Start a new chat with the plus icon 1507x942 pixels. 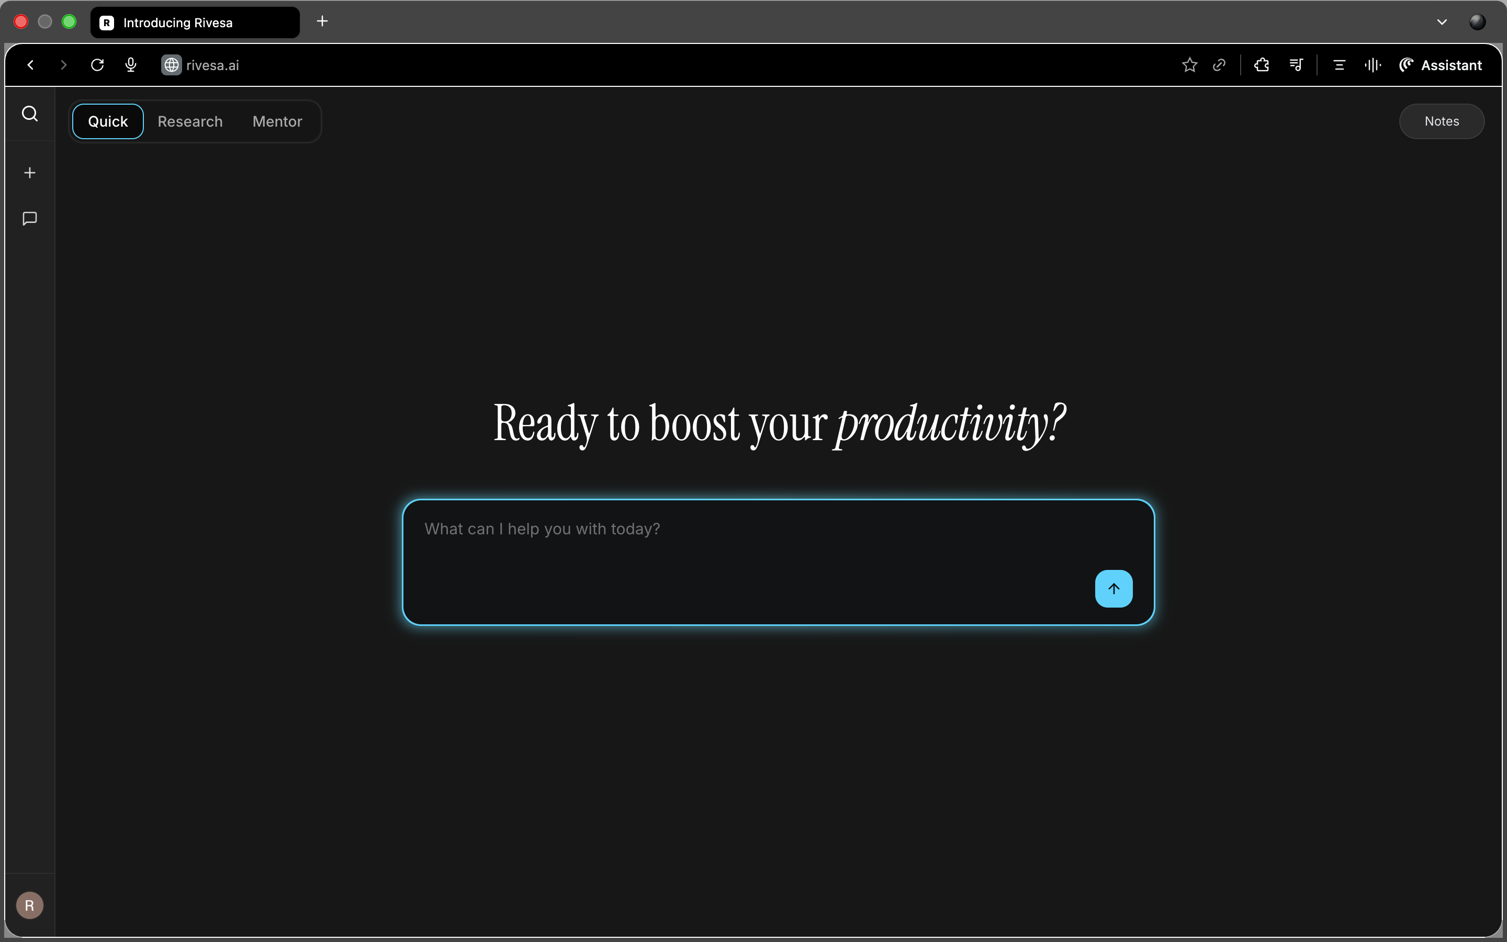tap(30, 173)
